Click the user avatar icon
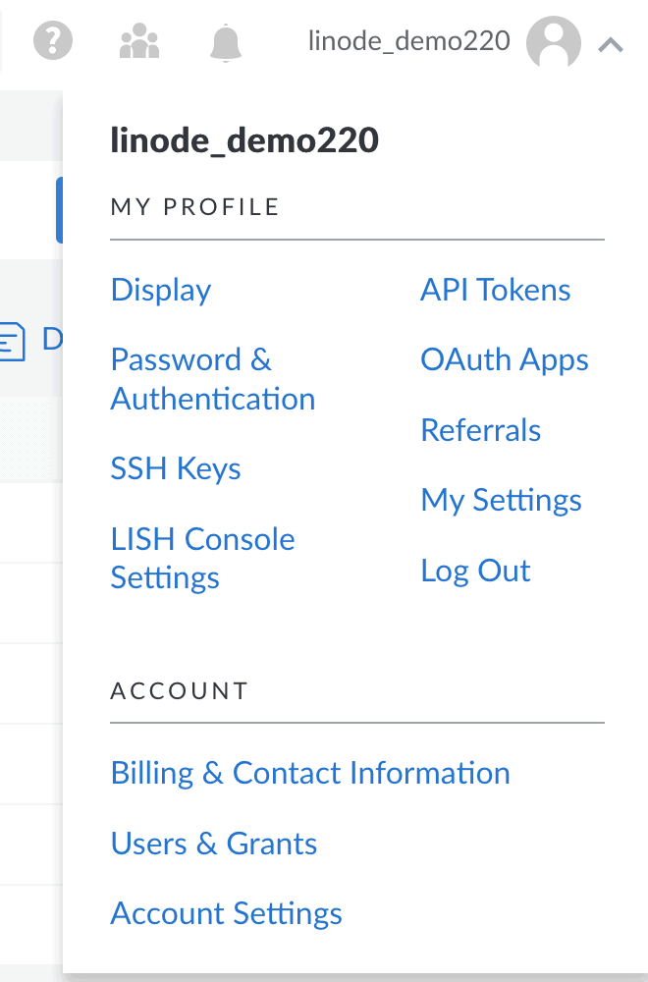The image size is (648, 982). pos(553,42)
